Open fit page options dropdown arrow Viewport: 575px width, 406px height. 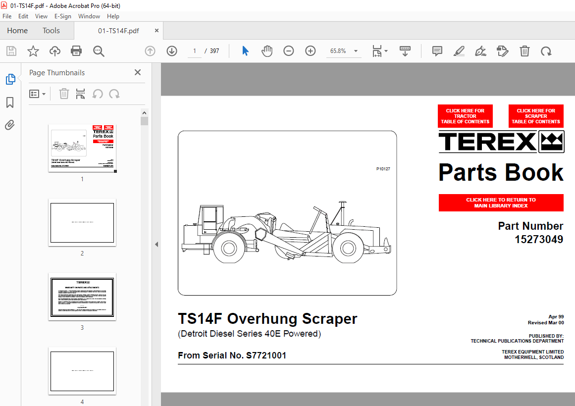pos(386,51)
